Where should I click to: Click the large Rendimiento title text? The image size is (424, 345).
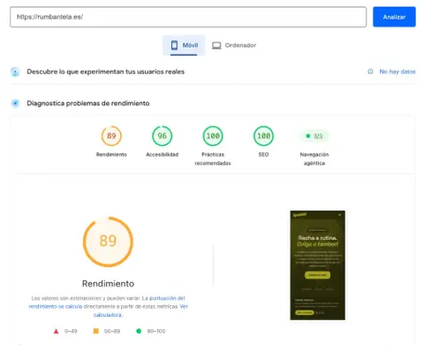tap(108, 284)
